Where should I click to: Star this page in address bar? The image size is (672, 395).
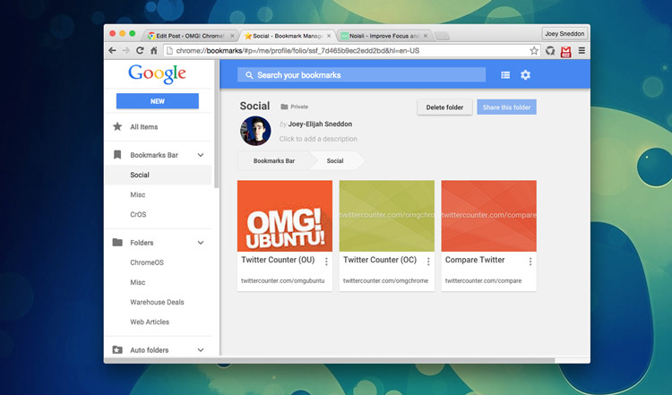pyautogui.click(x=534, y=51)
